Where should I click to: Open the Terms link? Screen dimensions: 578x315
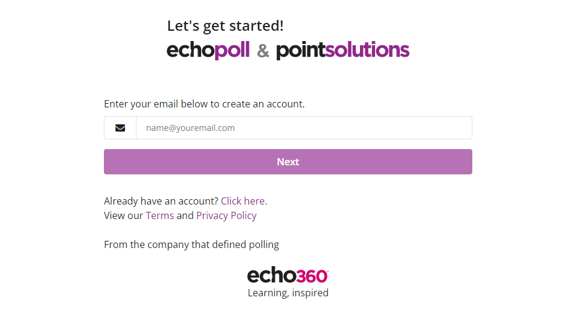(159, 215)
